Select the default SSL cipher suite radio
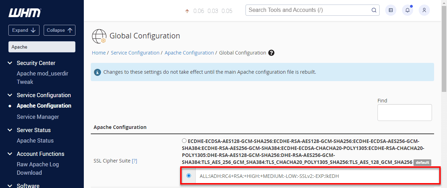This screenshot has width=447, height=188. 184,141
